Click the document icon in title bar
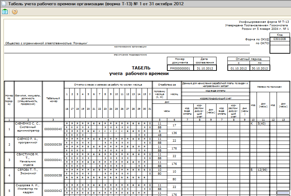 pyautogui.click(x=4, y=4)
